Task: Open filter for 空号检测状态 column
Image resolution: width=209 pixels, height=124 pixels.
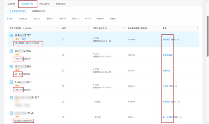Action: (124, 28)
